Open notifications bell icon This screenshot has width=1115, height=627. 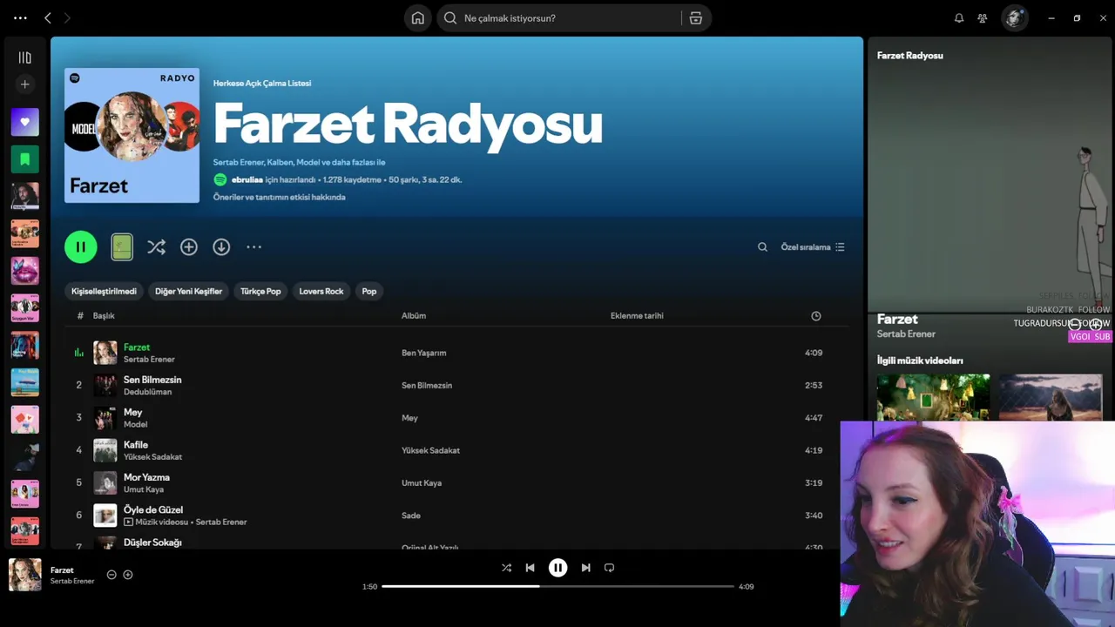[959, 18]
